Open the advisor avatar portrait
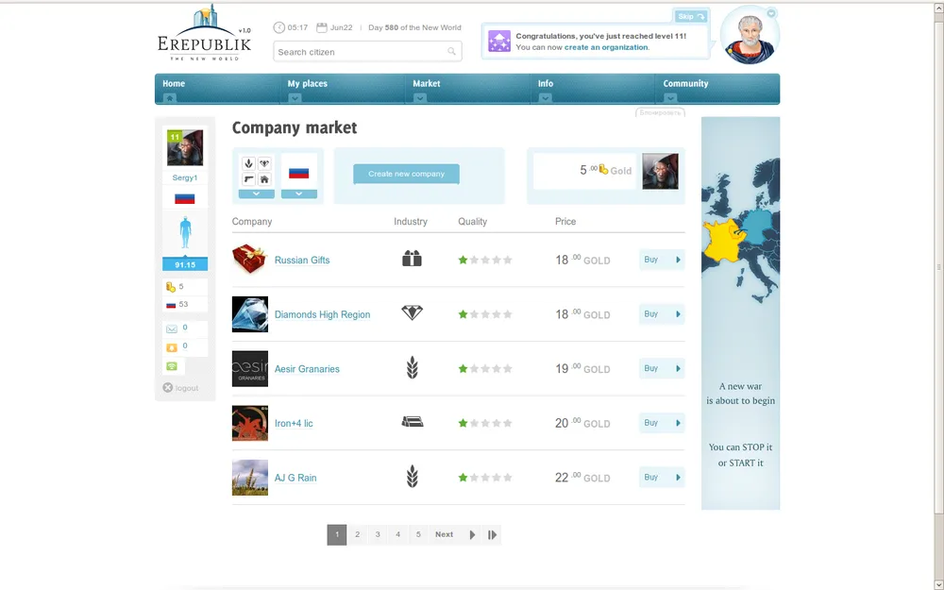The height and width of the screenshot is (590, 944). pyautogui.click(x=750, y=35)
